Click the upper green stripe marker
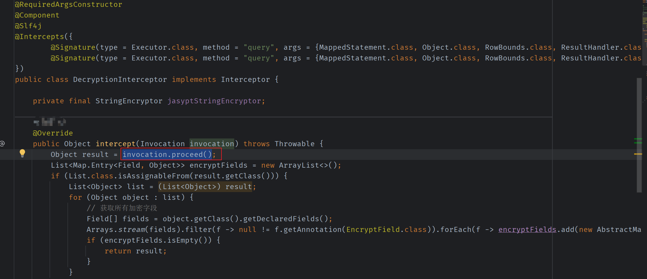Screen dimensions: 647x279 pyautogui.click(x=638, y=139)
